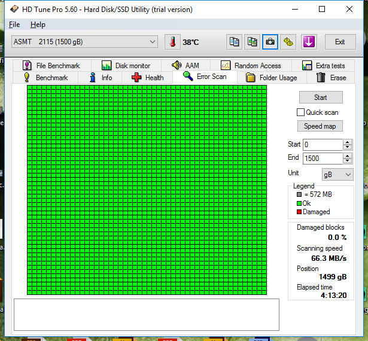Open the File menu
This screenshot has width=368, height=341.
click(x=14, y=25)
